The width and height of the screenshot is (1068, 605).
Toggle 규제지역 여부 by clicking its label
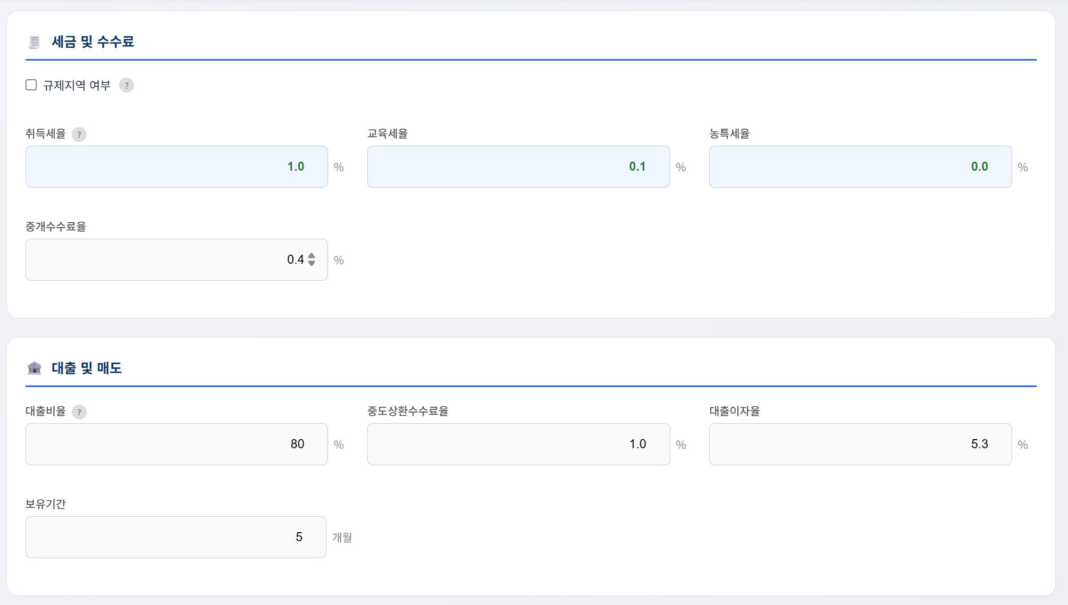click(x=77, y=85)
